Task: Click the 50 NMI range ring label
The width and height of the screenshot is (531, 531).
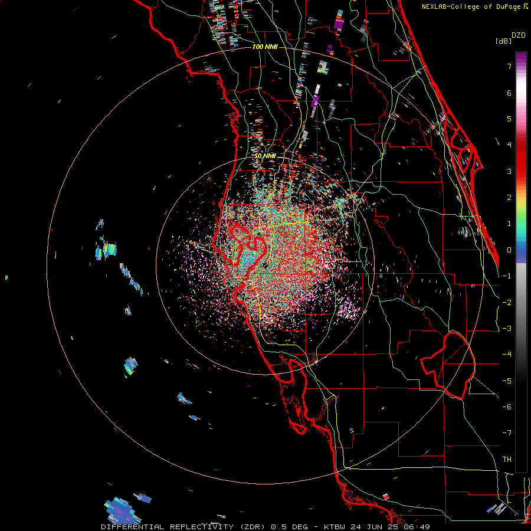Action: point(265,156)
